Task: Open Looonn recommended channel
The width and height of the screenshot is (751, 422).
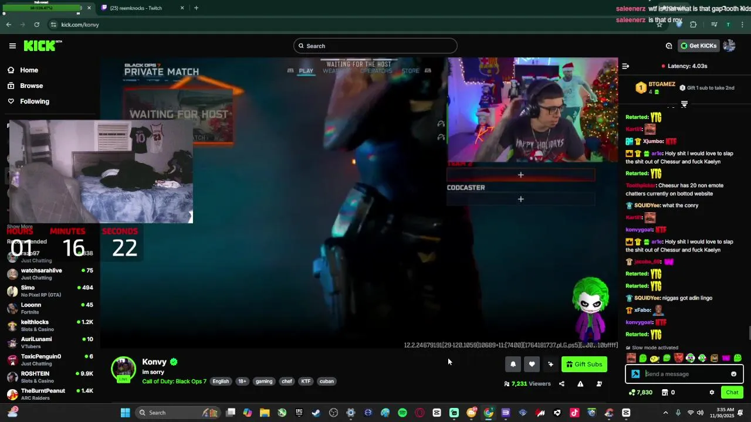Action: 50,308
